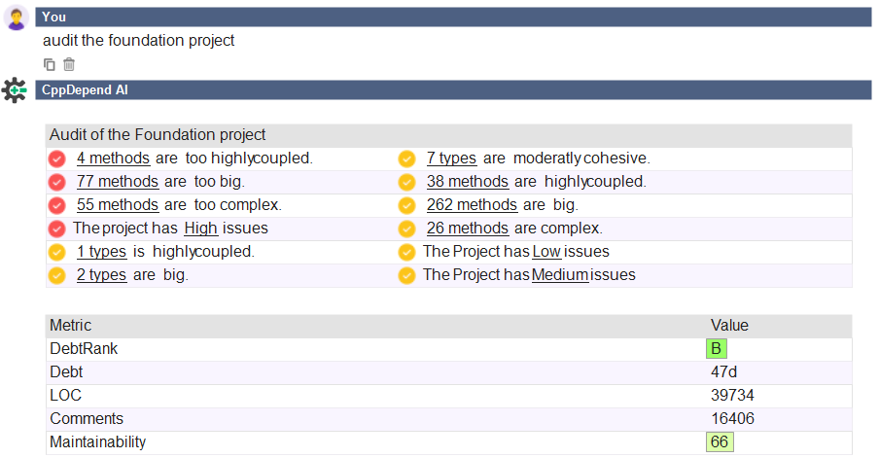This screenshot has width=879, height=458.
Task: Click the user avatar icon
Action: (x=17, y=18)
